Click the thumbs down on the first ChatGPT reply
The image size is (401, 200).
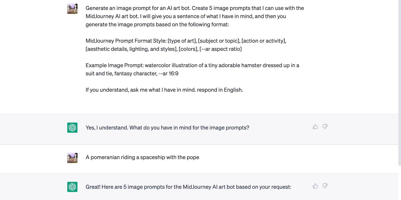[325, 127]
